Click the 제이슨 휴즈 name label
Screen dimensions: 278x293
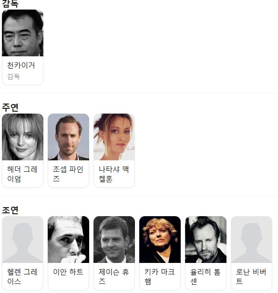coord(113,277)
